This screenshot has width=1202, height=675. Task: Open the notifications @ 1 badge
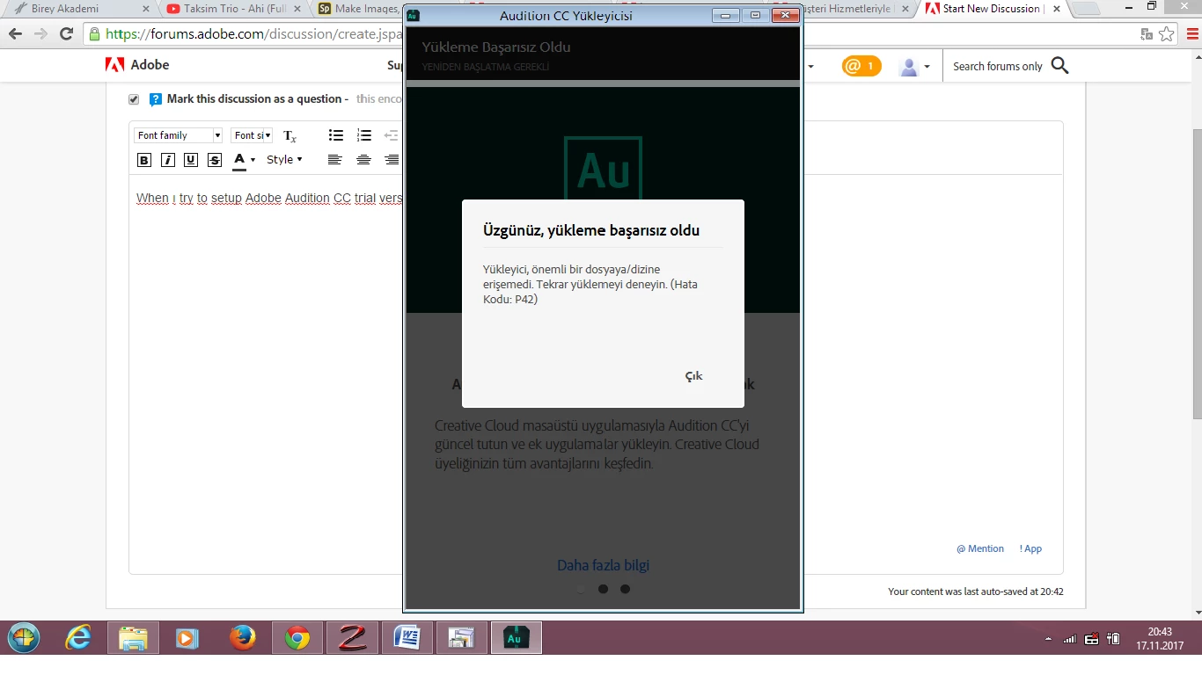(861, 66)
